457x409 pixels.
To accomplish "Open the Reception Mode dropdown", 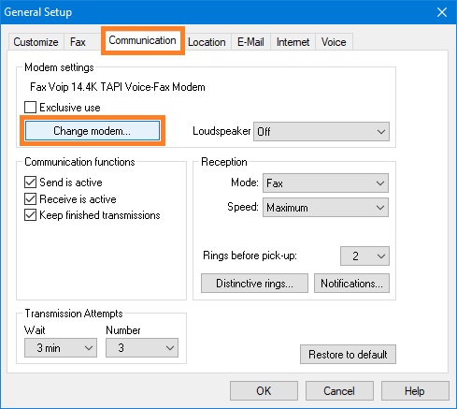I will coord(325,183).
